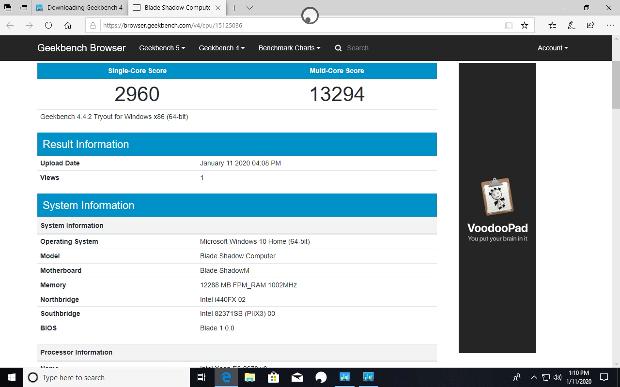The width and height of the screenshot is (620, 387).
Task: Open the round white taskbar app
Action: [x=321, y=377]
